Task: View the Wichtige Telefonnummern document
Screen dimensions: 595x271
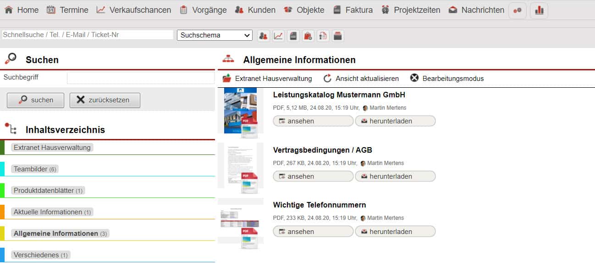Action: (313, 232)
